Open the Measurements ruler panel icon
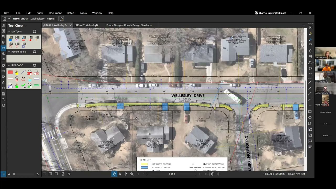Viewport: 336px width, 189px height. pyautogui.click(x=3, y=71)
